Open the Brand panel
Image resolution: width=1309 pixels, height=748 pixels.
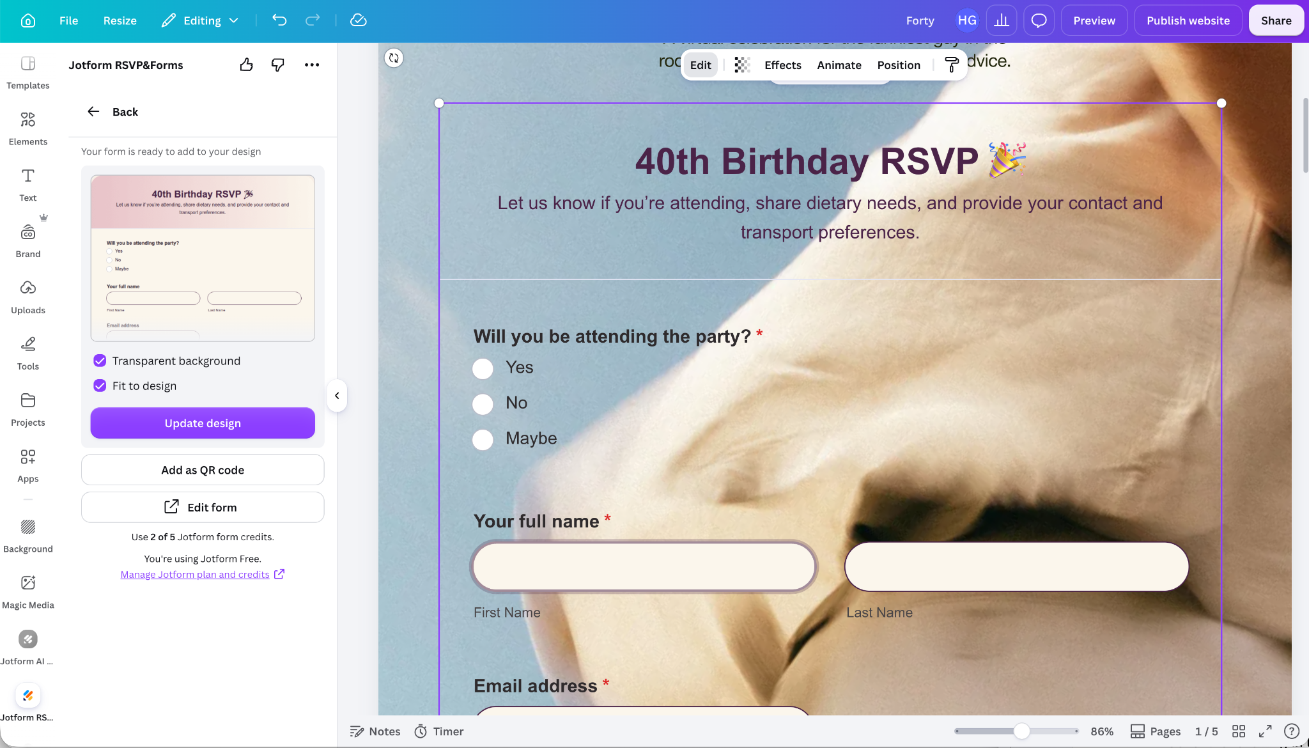[28, 241]
